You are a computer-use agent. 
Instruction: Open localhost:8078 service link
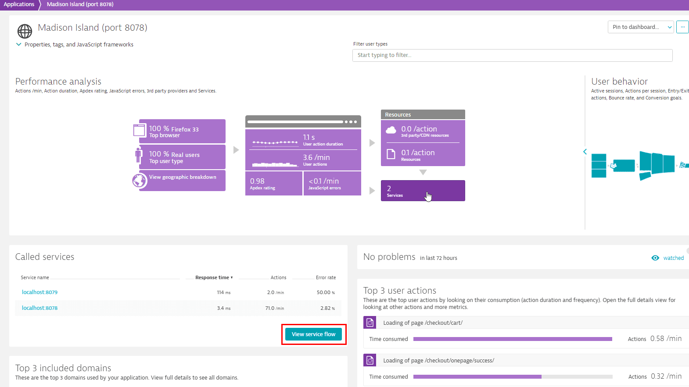pos(39,308)
